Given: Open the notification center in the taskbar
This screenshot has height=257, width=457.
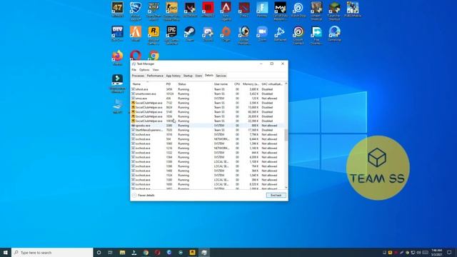Looking at the screenshot, I should (449, 253).
